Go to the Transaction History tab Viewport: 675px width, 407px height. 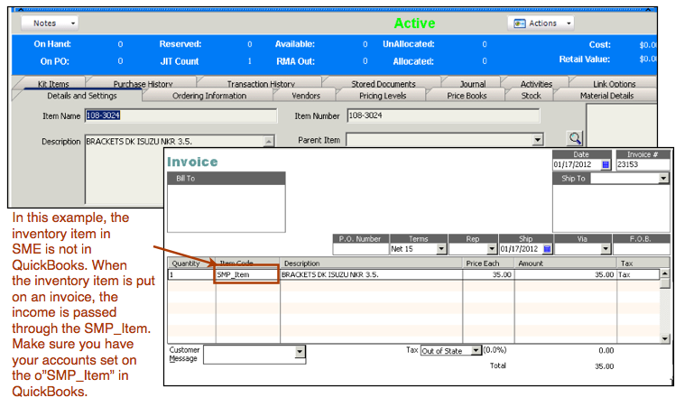261,84
